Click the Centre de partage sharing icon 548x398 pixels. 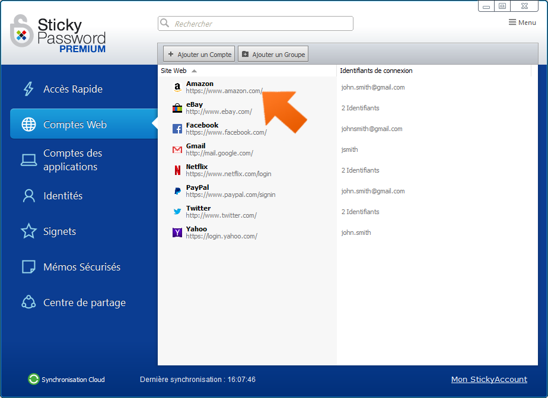coord(28,303)
